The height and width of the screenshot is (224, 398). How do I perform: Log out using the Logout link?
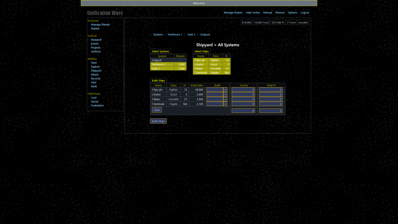click(305, 13)
